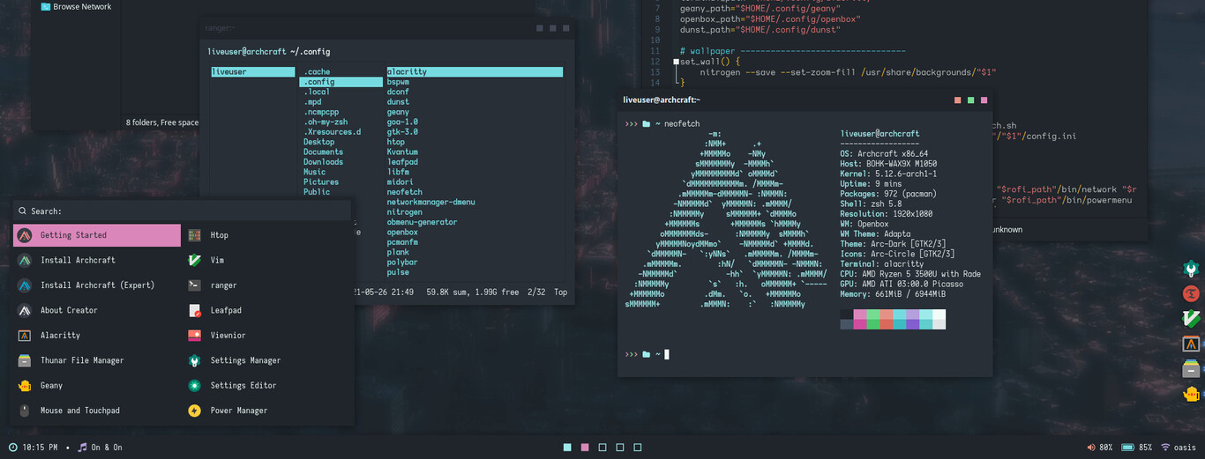Click the launcher Search input field
Screen dimensions: 1205x459
[176, 211]
